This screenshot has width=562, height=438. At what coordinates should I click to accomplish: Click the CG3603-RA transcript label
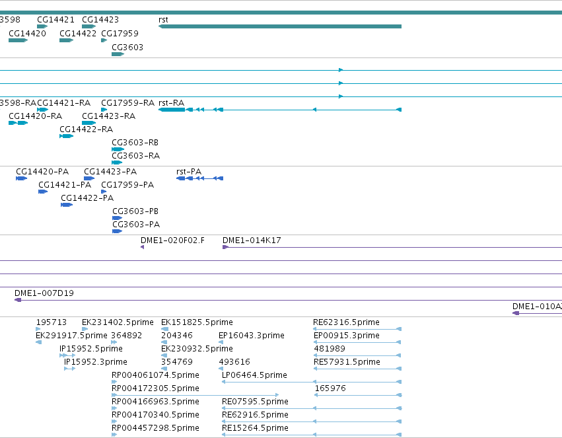136,156
